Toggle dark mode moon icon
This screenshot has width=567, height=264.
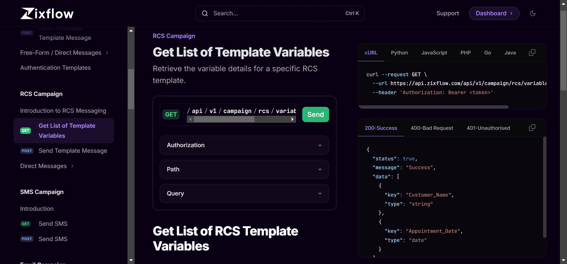click(x=533, y=14)
